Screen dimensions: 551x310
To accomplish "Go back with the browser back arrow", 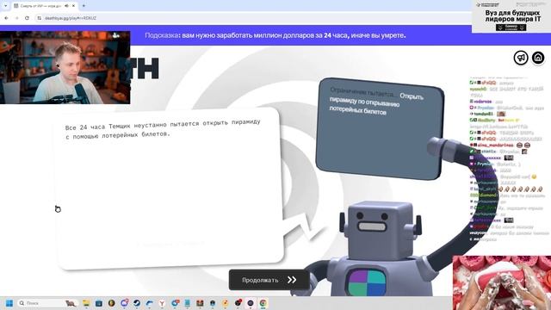I will click(x=6, y=18).
